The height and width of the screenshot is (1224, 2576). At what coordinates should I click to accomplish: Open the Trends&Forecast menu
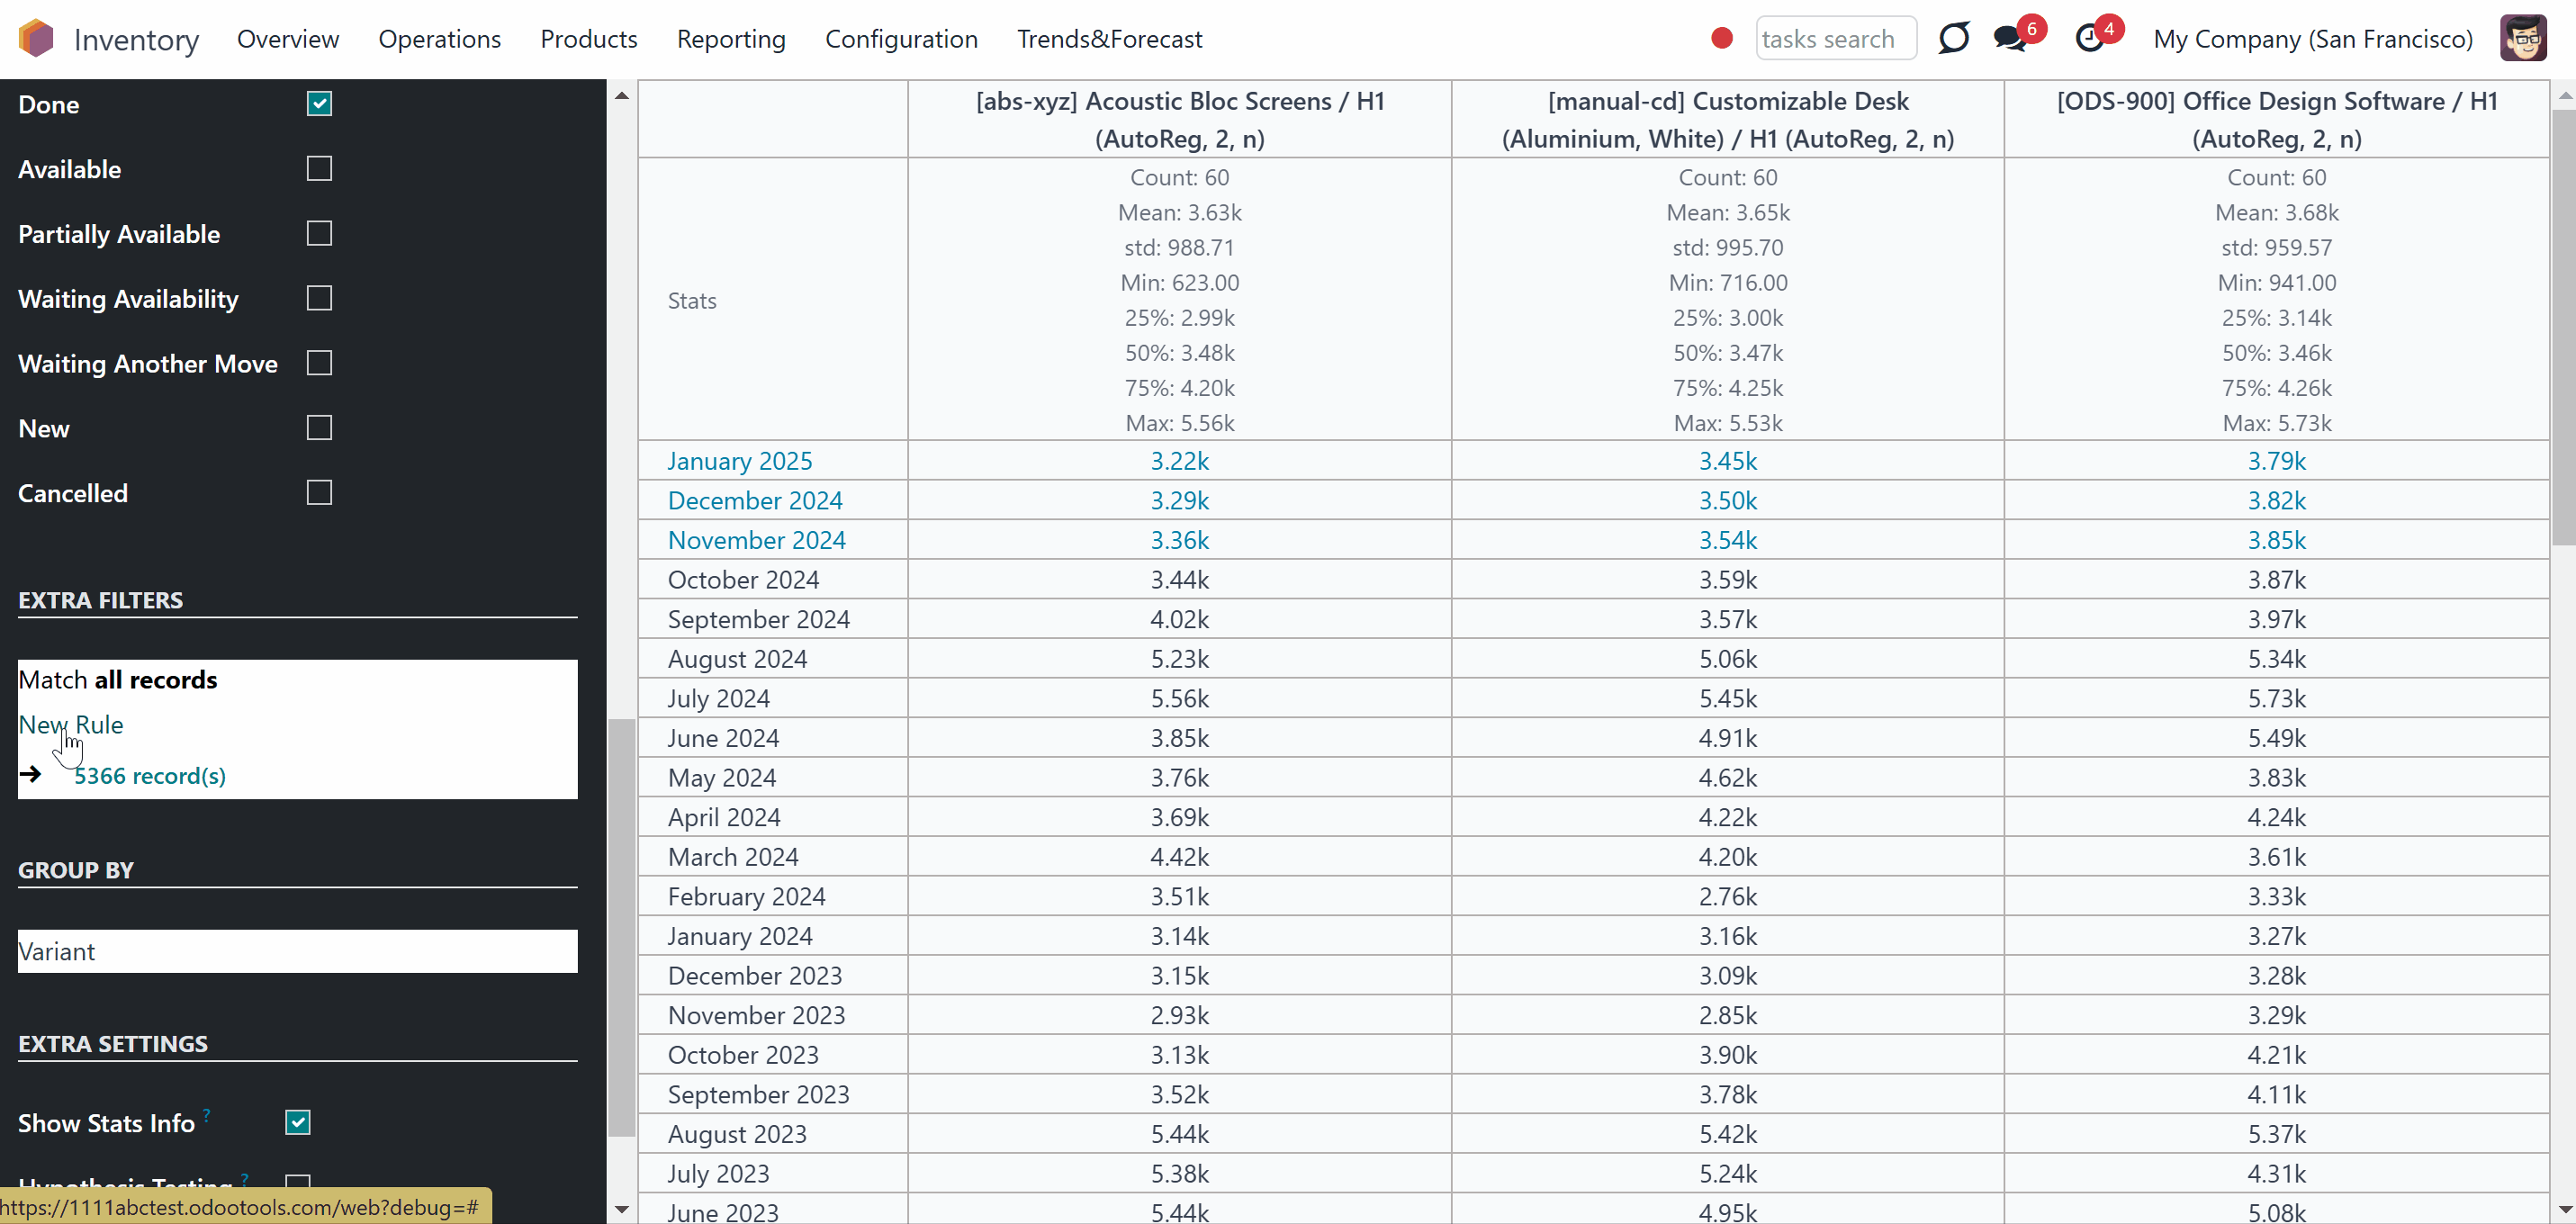click(x=1109, y=39)
